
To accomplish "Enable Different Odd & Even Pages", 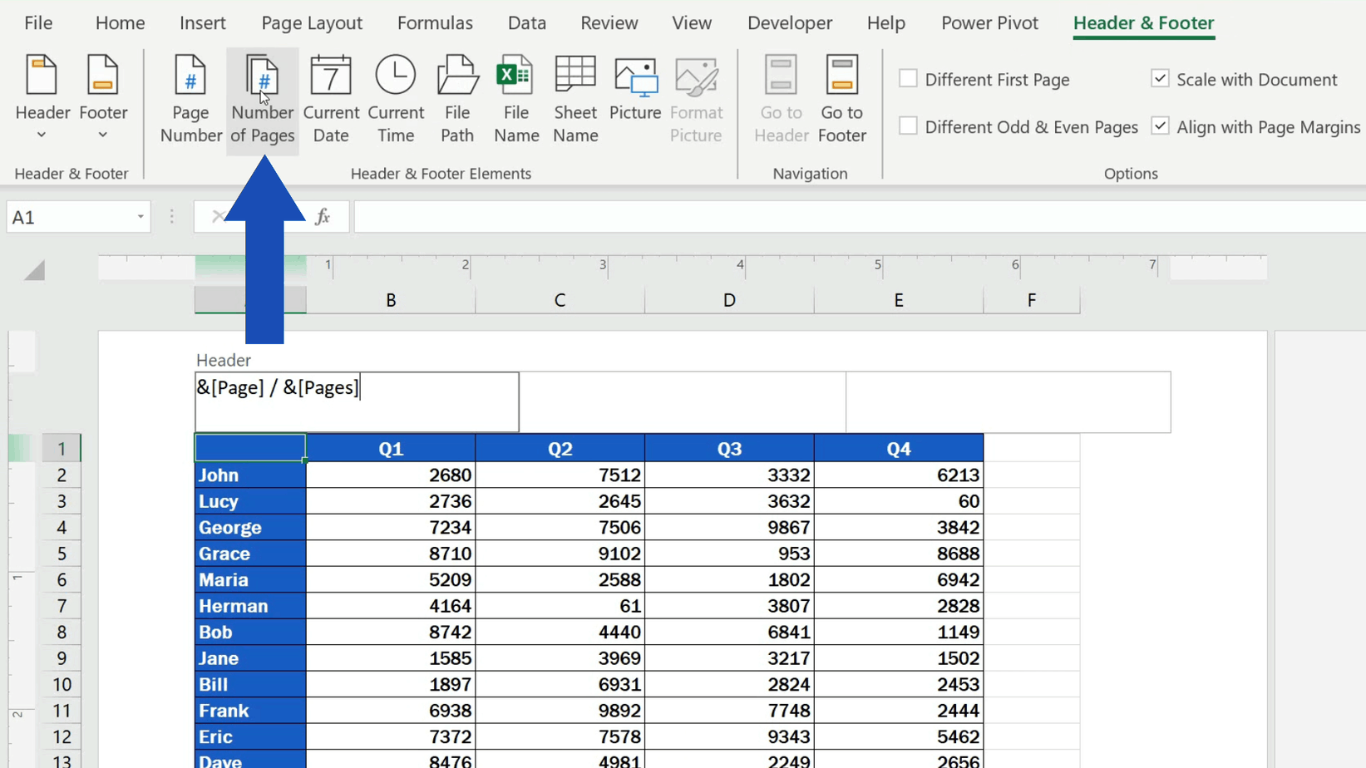I will [1018, 127].
